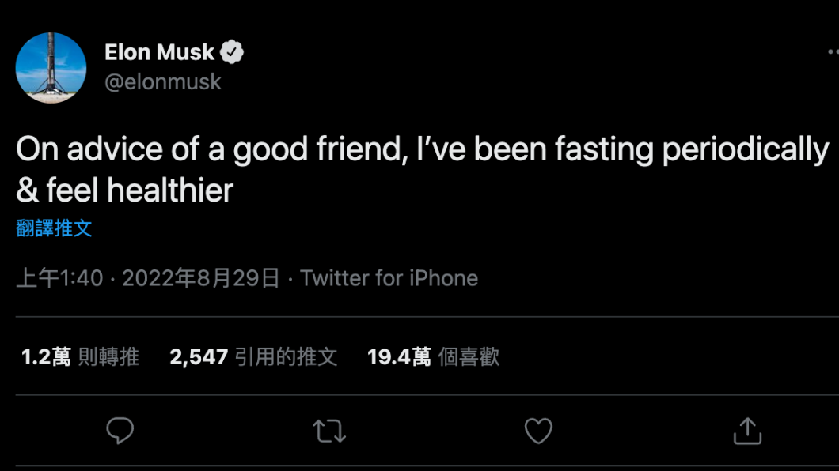Viewport: 839px width, 471px height.
Task: Open the share tweet upload icon
Action: [747, 431]
